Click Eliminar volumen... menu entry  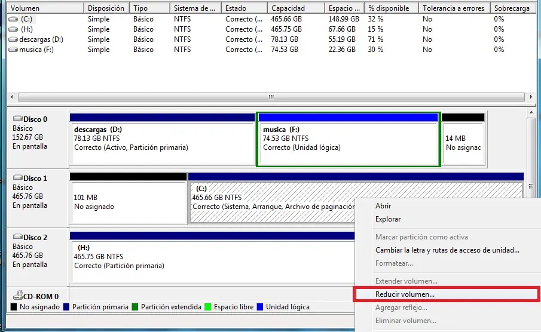tap(406, 321)
